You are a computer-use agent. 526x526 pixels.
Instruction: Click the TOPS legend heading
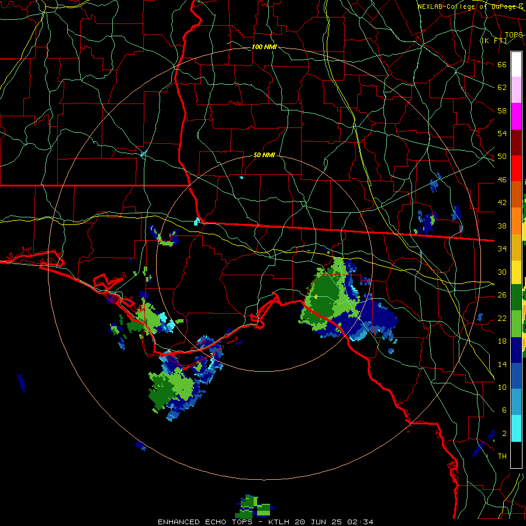(x=514, y=35)
